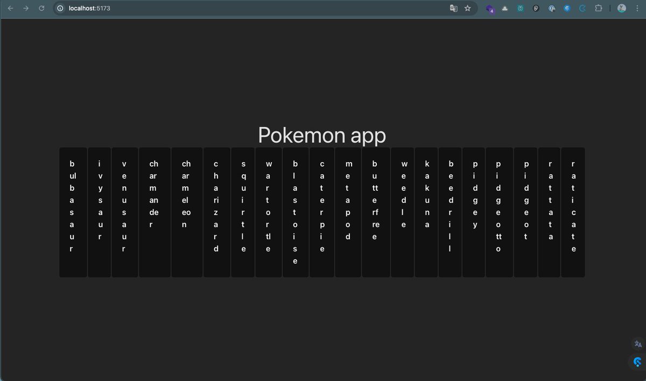
Task: Click the 'Pokemon app' heading
Action: [x=322, y=135]
